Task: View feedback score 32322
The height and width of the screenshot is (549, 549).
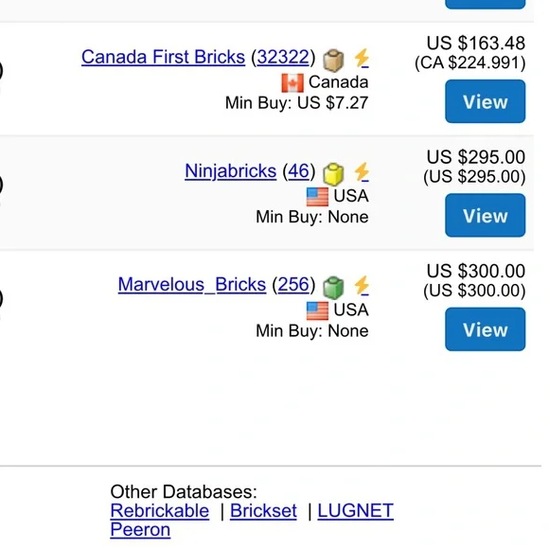Action: point(283,57)
